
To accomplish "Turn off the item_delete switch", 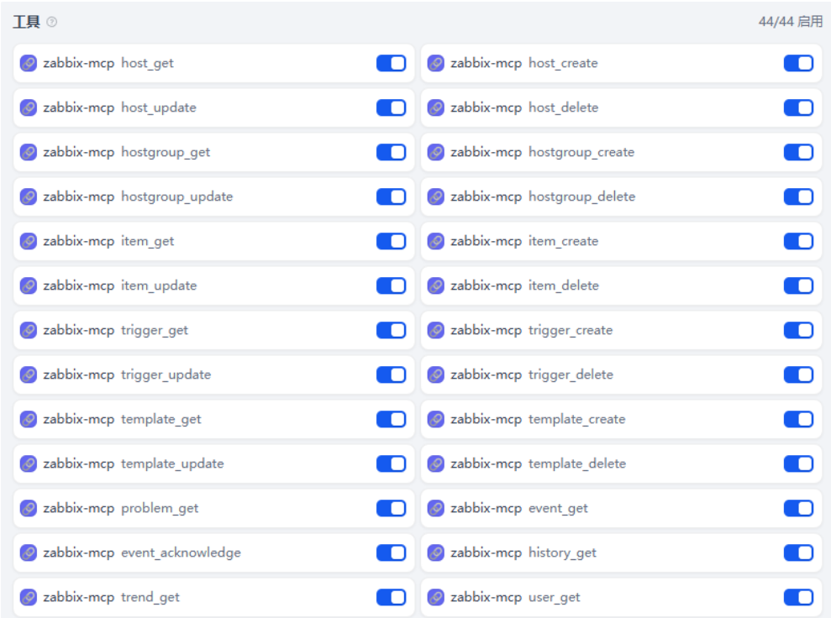I will pyautogui.click(x=799, y=285).
